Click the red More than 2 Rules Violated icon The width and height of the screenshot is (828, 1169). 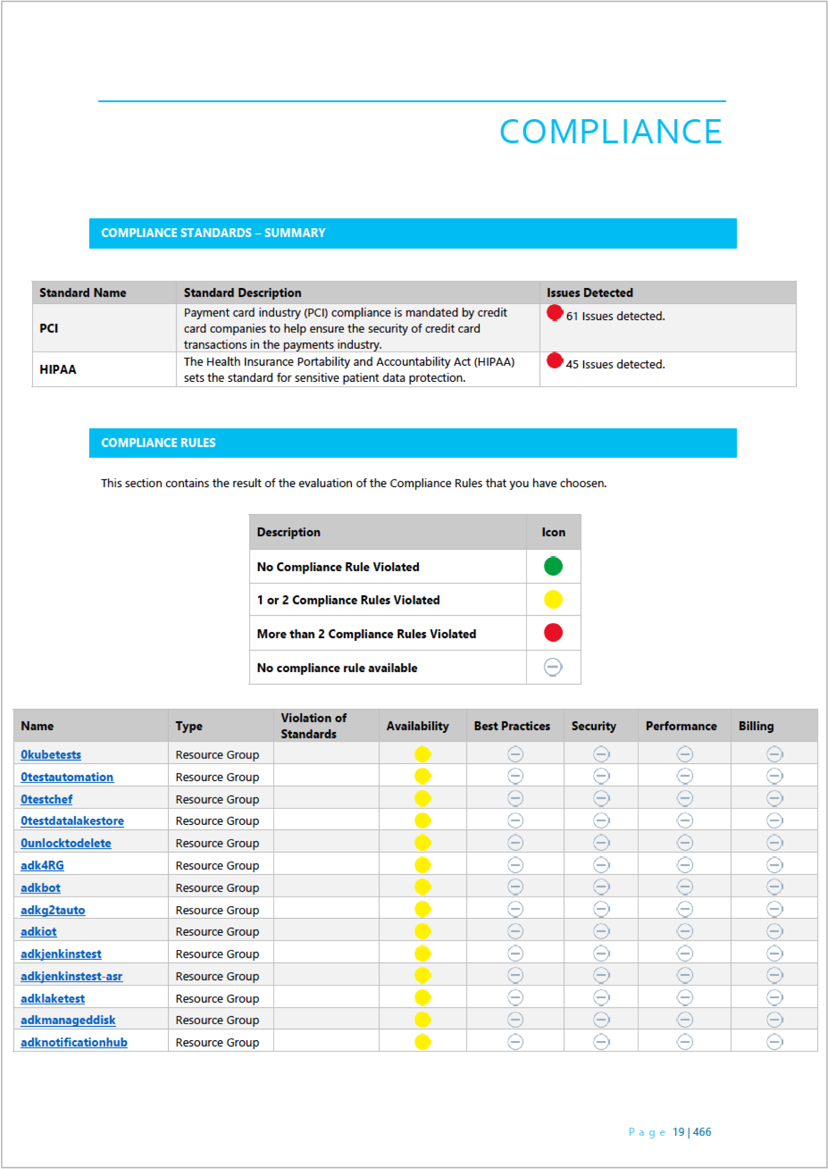(553, 633)
